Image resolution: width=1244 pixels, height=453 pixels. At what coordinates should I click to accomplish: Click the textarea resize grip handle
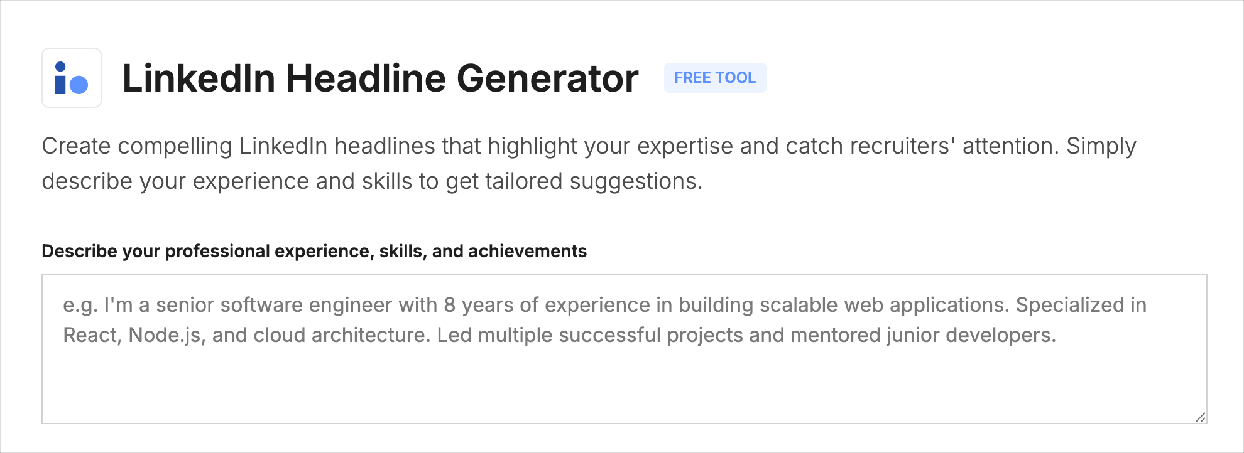click(1200, 417)
